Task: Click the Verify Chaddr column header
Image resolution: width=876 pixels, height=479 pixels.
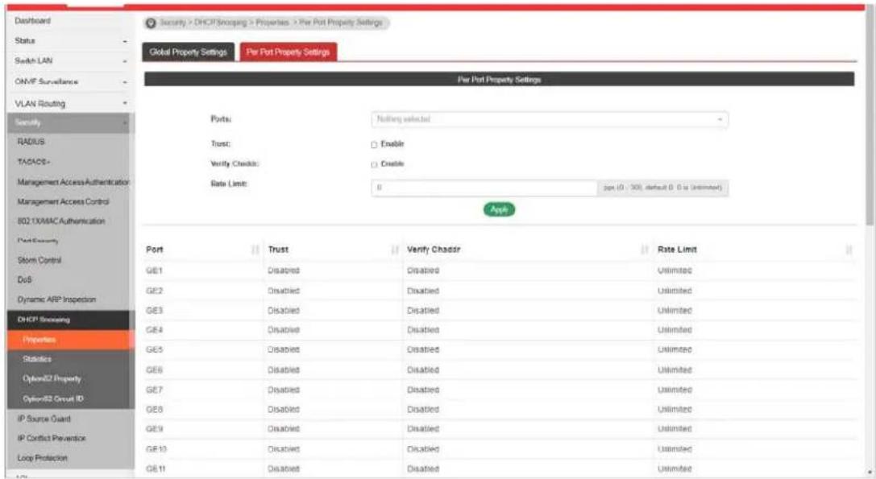Action: click(x=434, y=250)
